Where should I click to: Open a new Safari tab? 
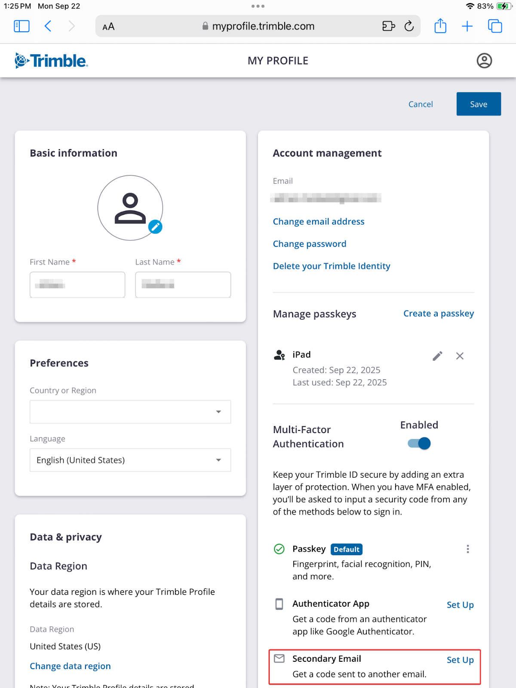pos(467,26)
